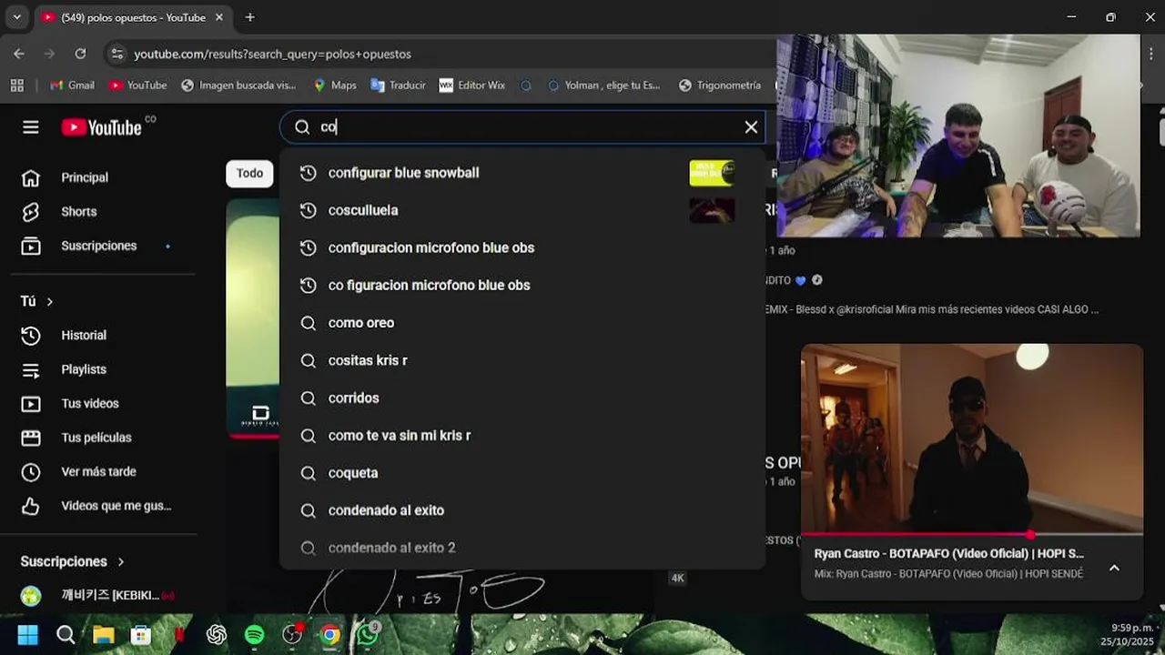The height and width of the screenshot is (655, 1165).
Task: Select "condenado al exito 2" suggestion
Action: (x=522, y=548)
